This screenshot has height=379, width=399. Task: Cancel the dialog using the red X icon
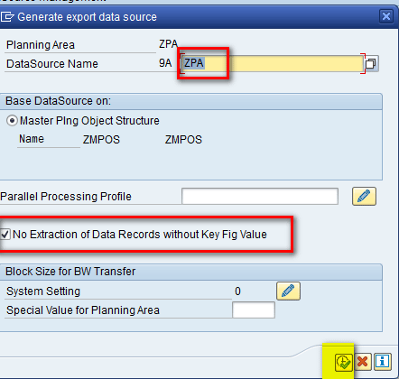pos(362,361)
